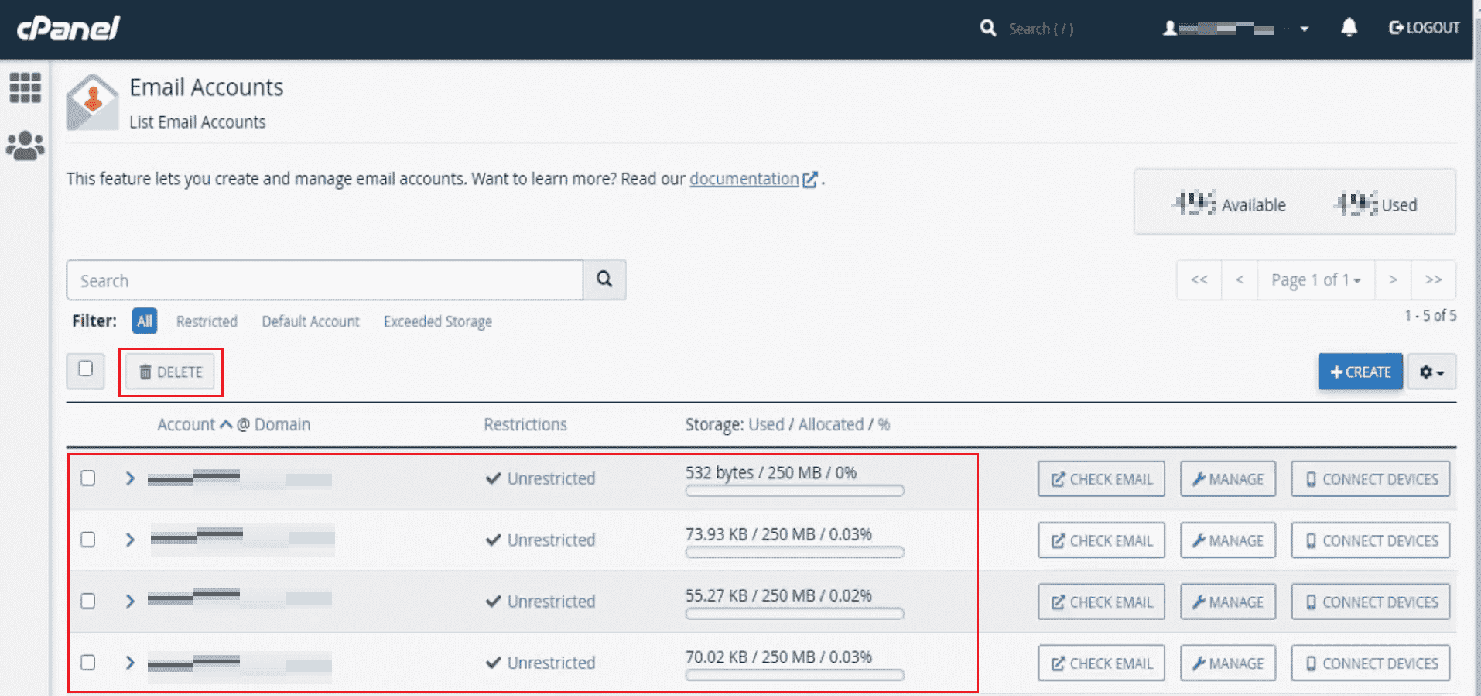1481x696 pixels.
Task: Click the cPanel logo
Action: coord(68,29)
